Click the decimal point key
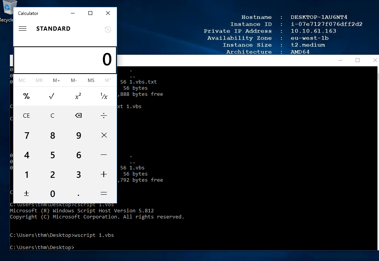The height and width of the screenshot is (261, 379). (x=78, y=193)
